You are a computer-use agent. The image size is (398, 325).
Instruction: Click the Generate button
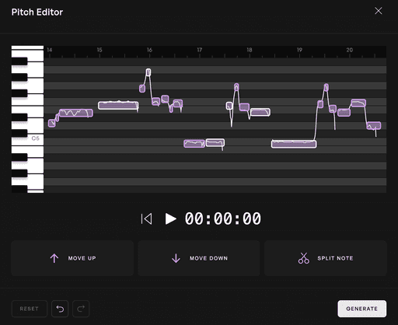click(x=362, y=309)
